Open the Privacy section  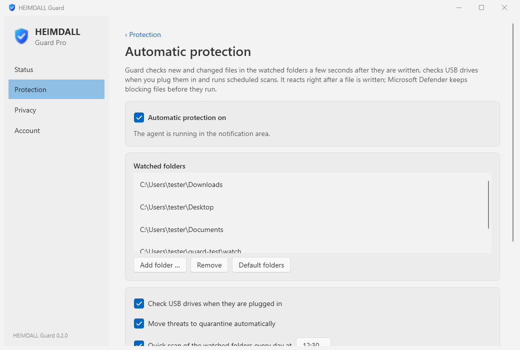pyautogui.click(x=56, y=110)
